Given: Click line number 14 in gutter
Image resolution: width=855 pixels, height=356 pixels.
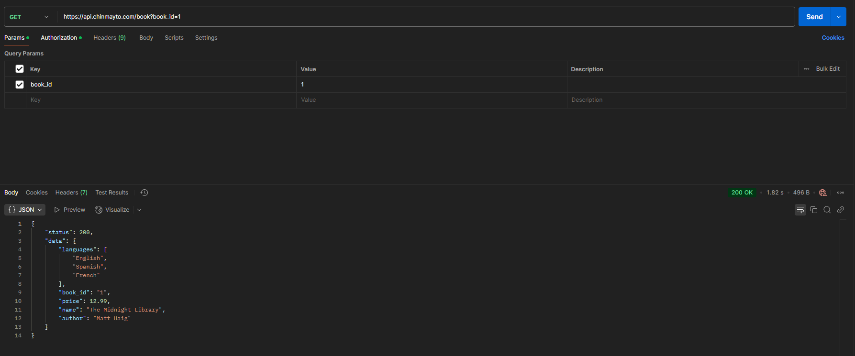Looking at the screenshot, I should click(18, 335).
